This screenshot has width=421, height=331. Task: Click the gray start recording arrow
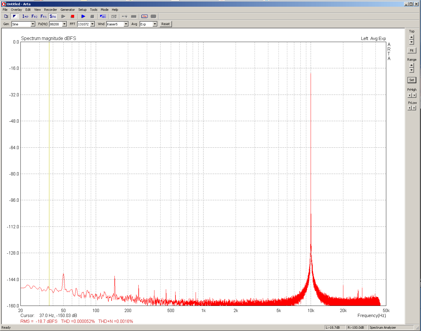pyautogui.click(x=63, y=16)
